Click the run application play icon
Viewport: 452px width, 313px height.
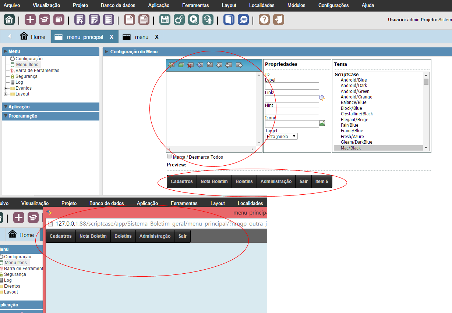click(194, 19)
